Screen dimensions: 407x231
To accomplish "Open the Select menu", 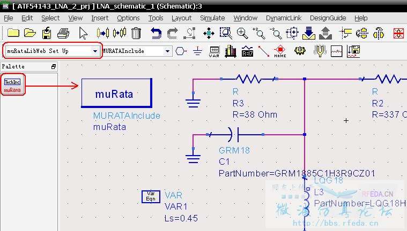I will pos(50,18).
